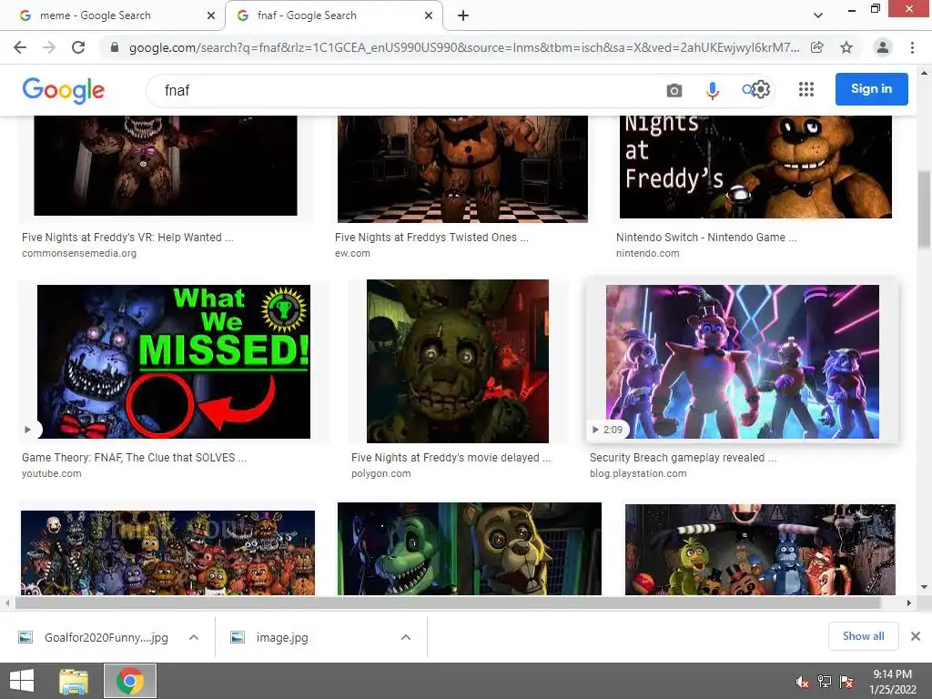Open File Explorer from taskbar

pyautogui.click(x=74, y=681)
